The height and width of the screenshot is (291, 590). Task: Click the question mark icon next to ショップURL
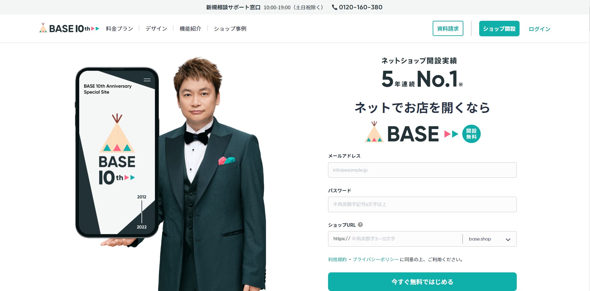(360, 225)
